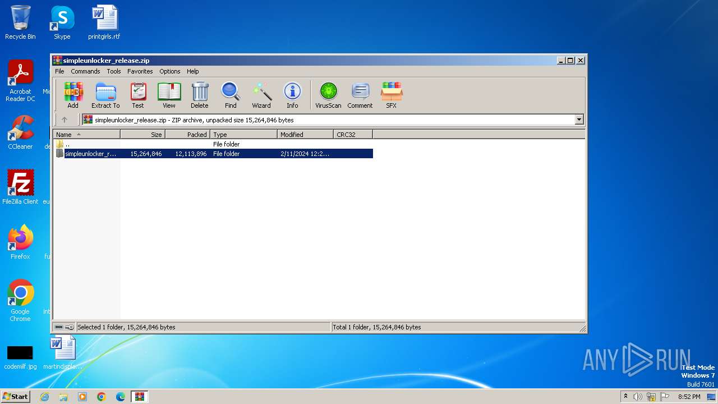Sort by CRC32 column header
The width and height of the screenshot is (718, 404).
(x=353, y=135)
